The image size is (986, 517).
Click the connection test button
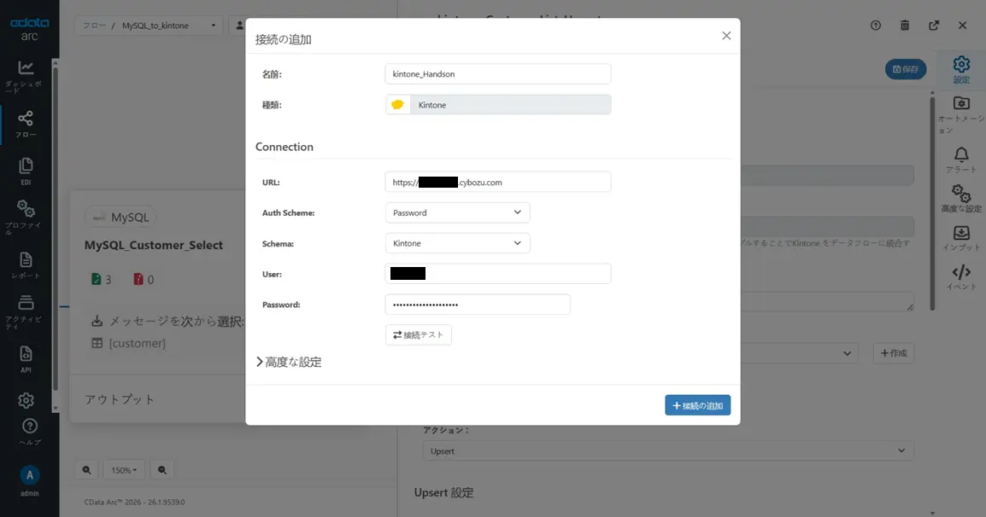pyautogui.click(x=418, y=334)
